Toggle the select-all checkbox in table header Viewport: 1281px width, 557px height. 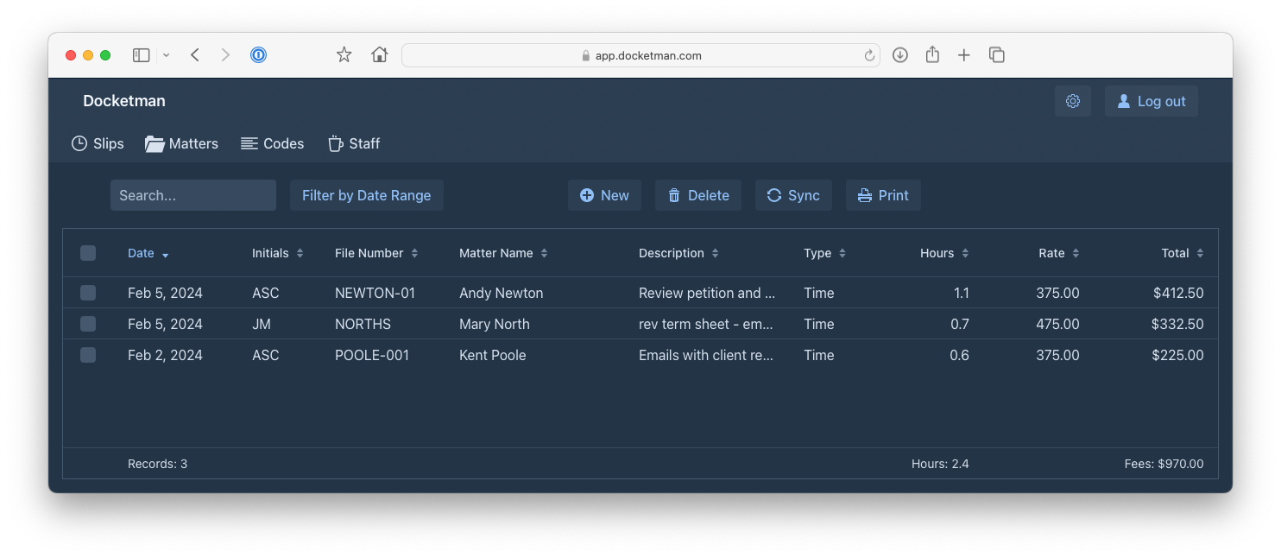click(88, 253)
